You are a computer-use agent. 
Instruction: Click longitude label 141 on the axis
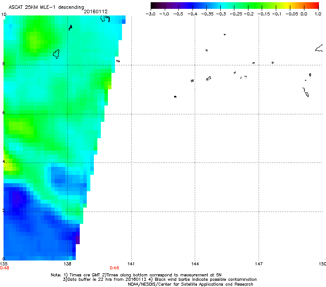coord(131,264)
